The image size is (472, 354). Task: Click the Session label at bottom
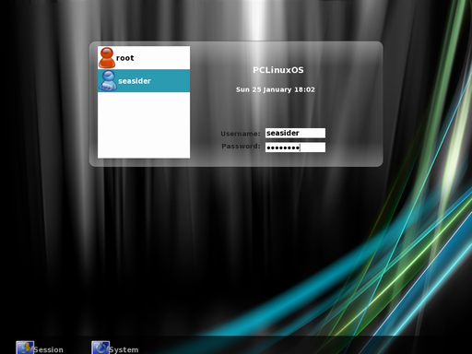48,349
